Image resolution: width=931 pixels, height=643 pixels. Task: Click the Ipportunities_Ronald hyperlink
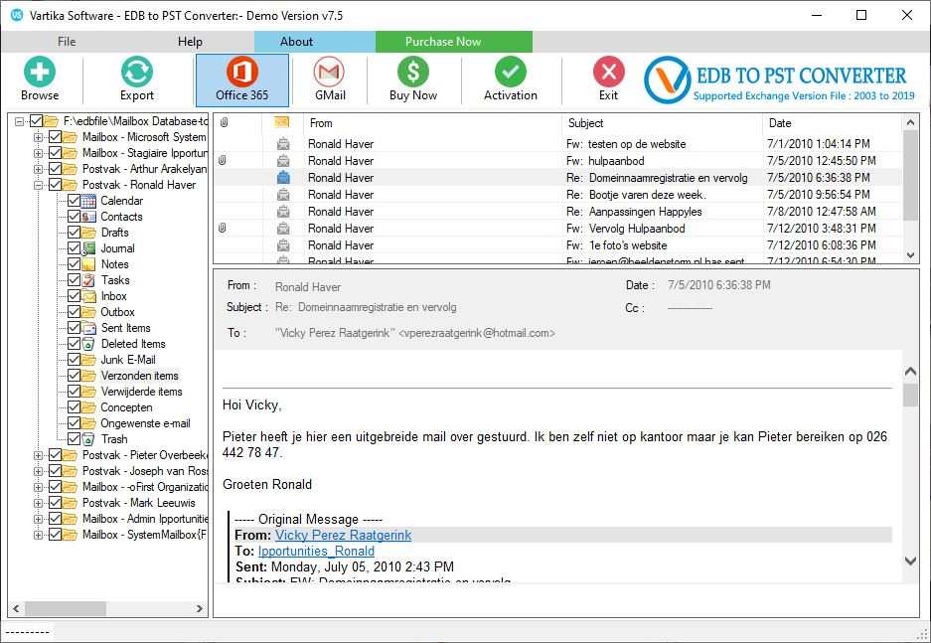(316, 551)
